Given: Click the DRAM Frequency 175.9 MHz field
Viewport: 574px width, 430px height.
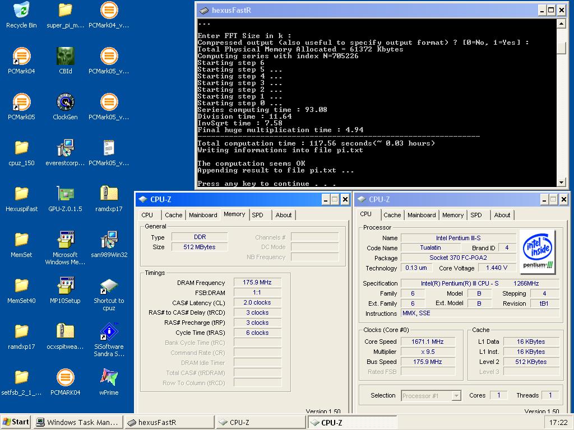Looking at the screenshot, I should point(257,282).
